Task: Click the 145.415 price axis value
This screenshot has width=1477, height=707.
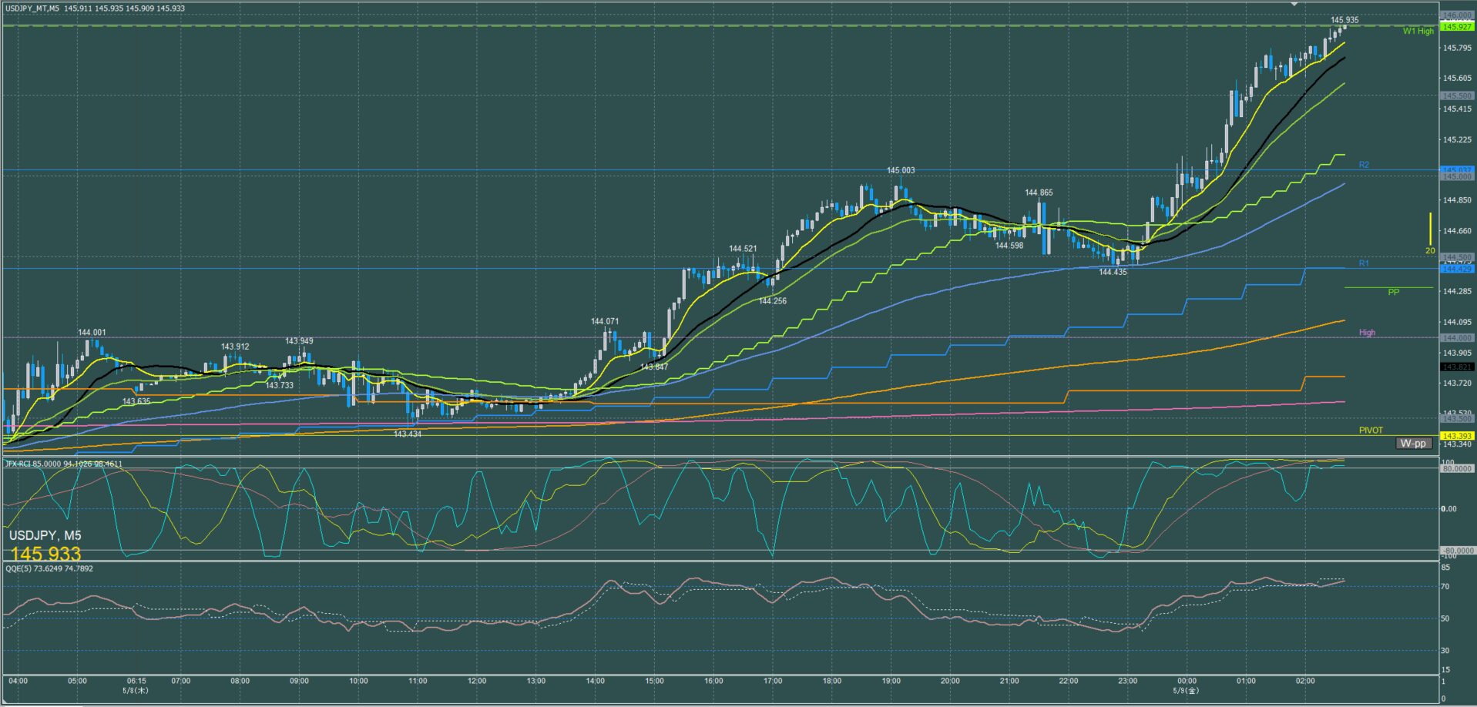Action: pyautogui.click(x=1455, y=109)
